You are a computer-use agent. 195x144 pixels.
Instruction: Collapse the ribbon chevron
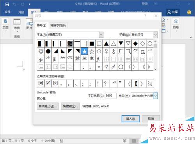(x=191, y=37)
